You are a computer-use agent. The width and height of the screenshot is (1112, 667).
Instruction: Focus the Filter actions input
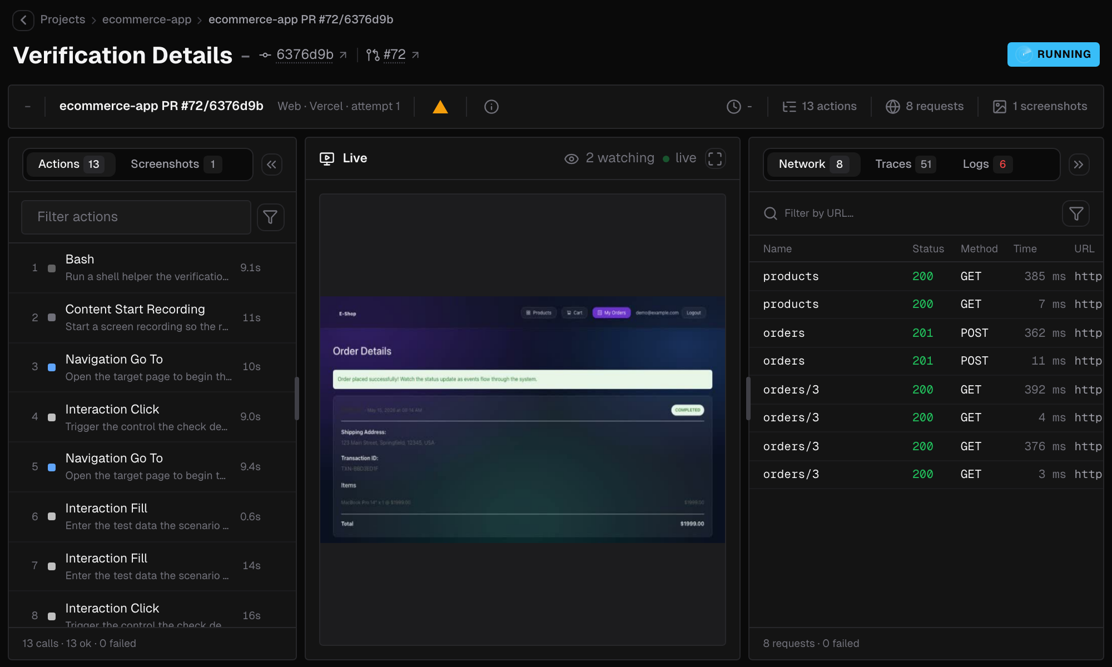click(x=136, y=217)
